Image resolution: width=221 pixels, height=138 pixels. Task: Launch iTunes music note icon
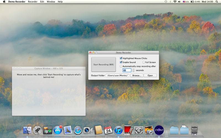click(119, 130)
